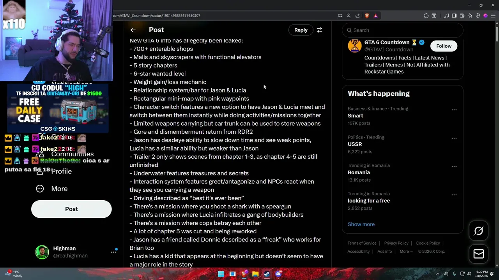Screen dimensions: 499x280
Task: Open options for USSR trending topic
Action: [x=454, y=138]
